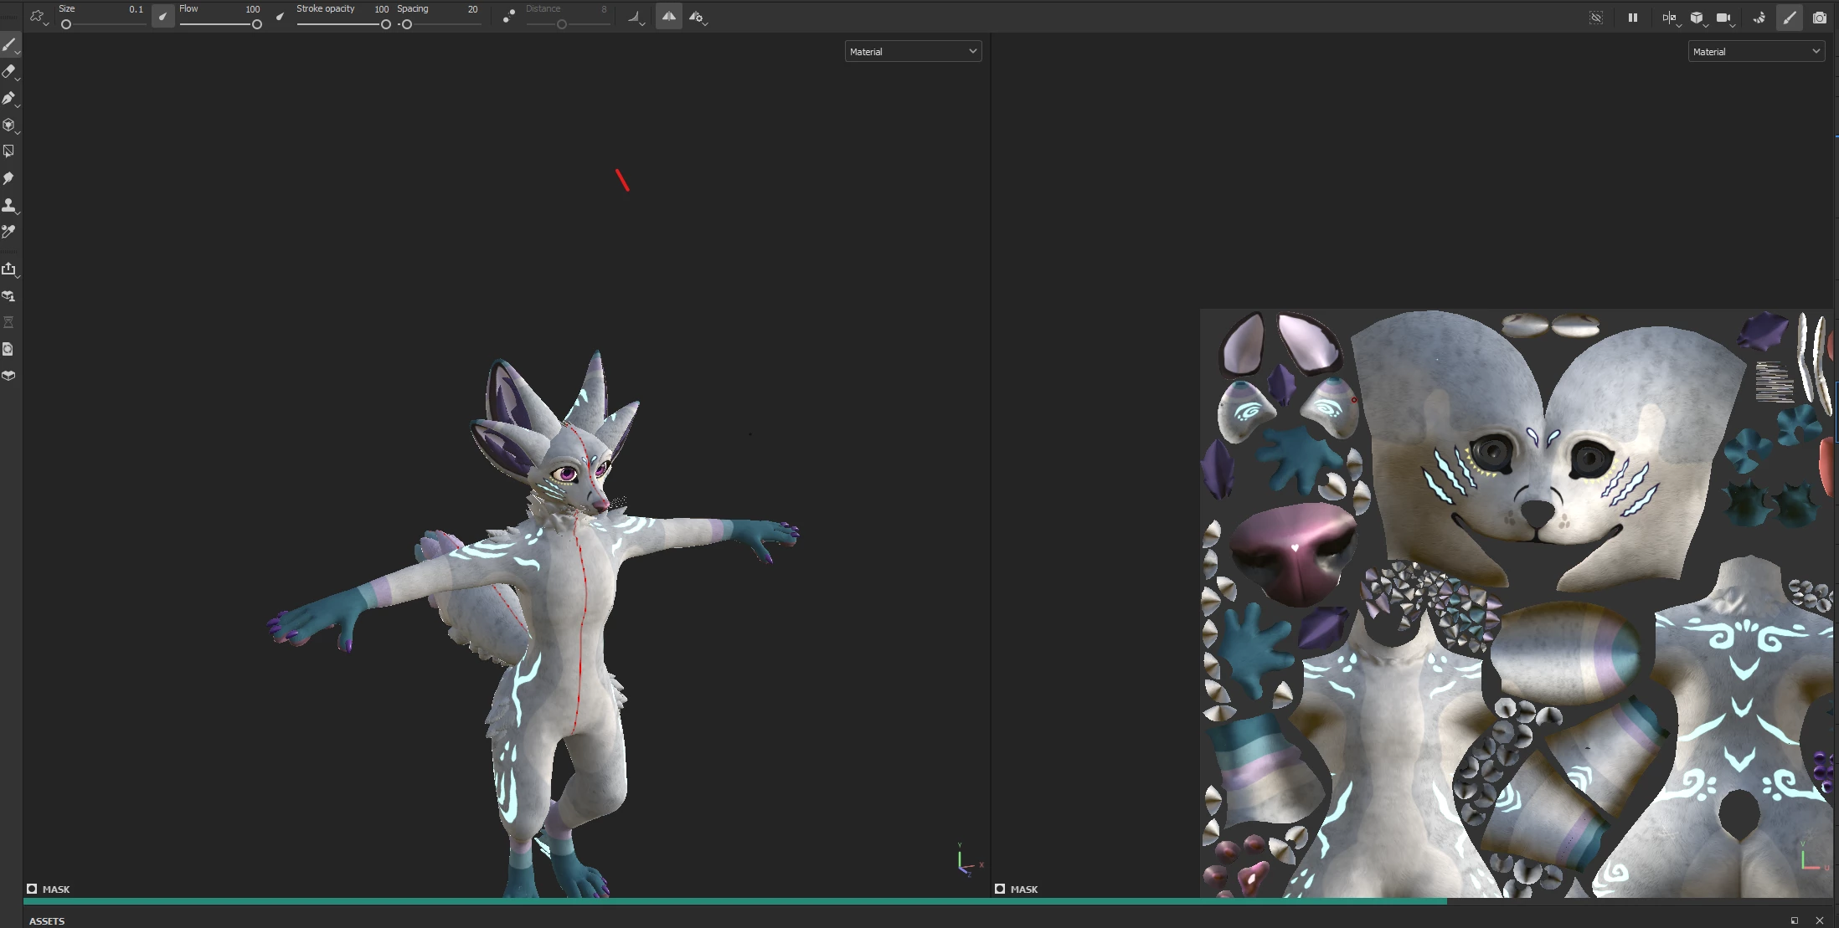
Task: Toggle lazy mouse option
Action: pyautogui.click(x=508, y=17)
